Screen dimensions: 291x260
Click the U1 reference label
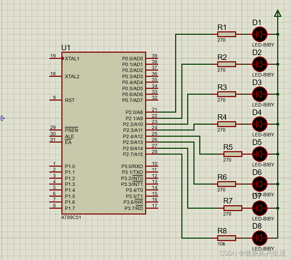click(x=66, y=48)
